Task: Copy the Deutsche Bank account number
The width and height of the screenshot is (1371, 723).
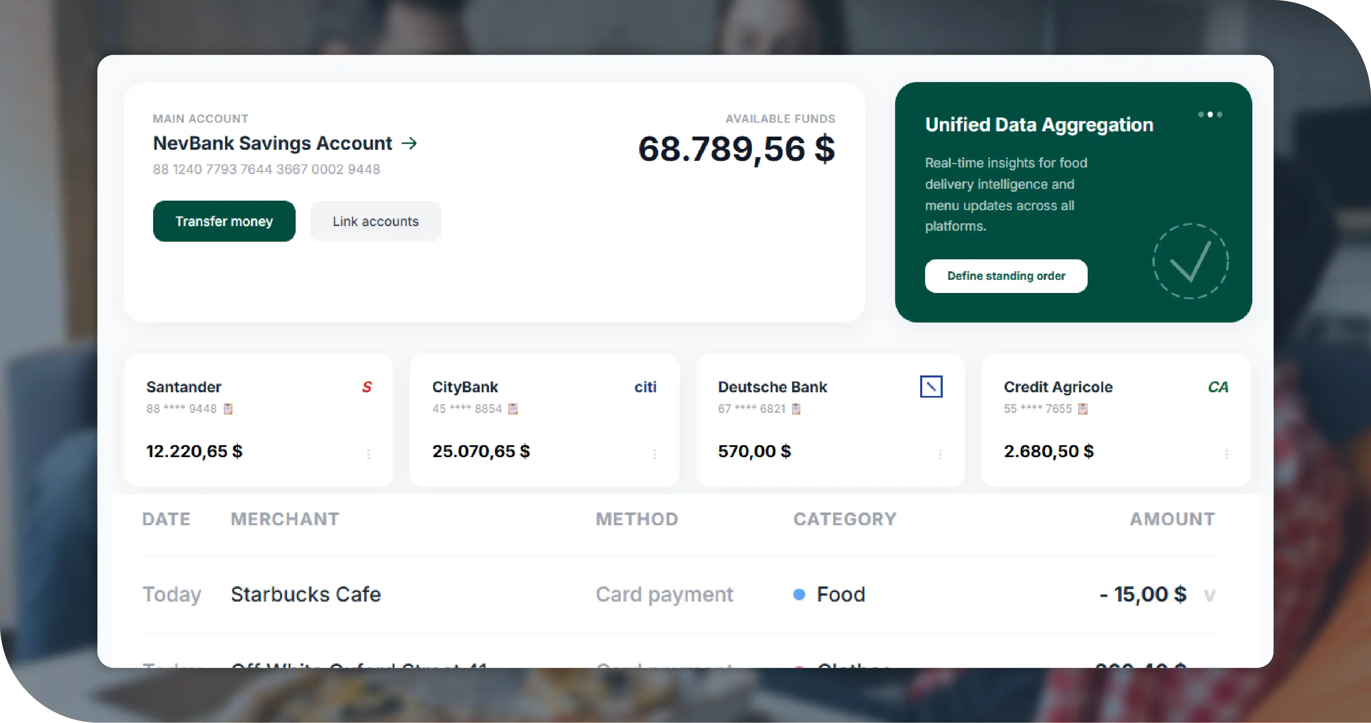Action: click(x=796, y=409)
